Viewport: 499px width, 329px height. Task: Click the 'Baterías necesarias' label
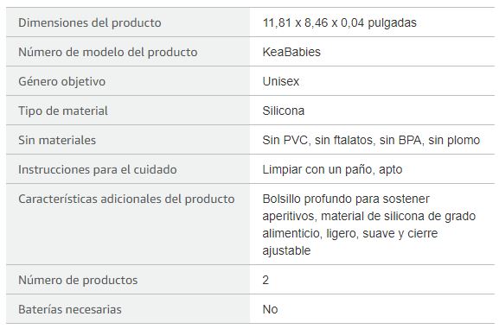[70, 310]
